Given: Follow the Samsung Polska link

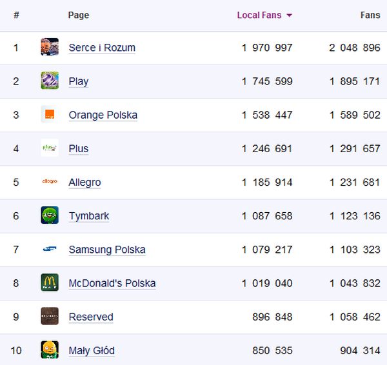Looking at the screenshot, I should point(107,250).
